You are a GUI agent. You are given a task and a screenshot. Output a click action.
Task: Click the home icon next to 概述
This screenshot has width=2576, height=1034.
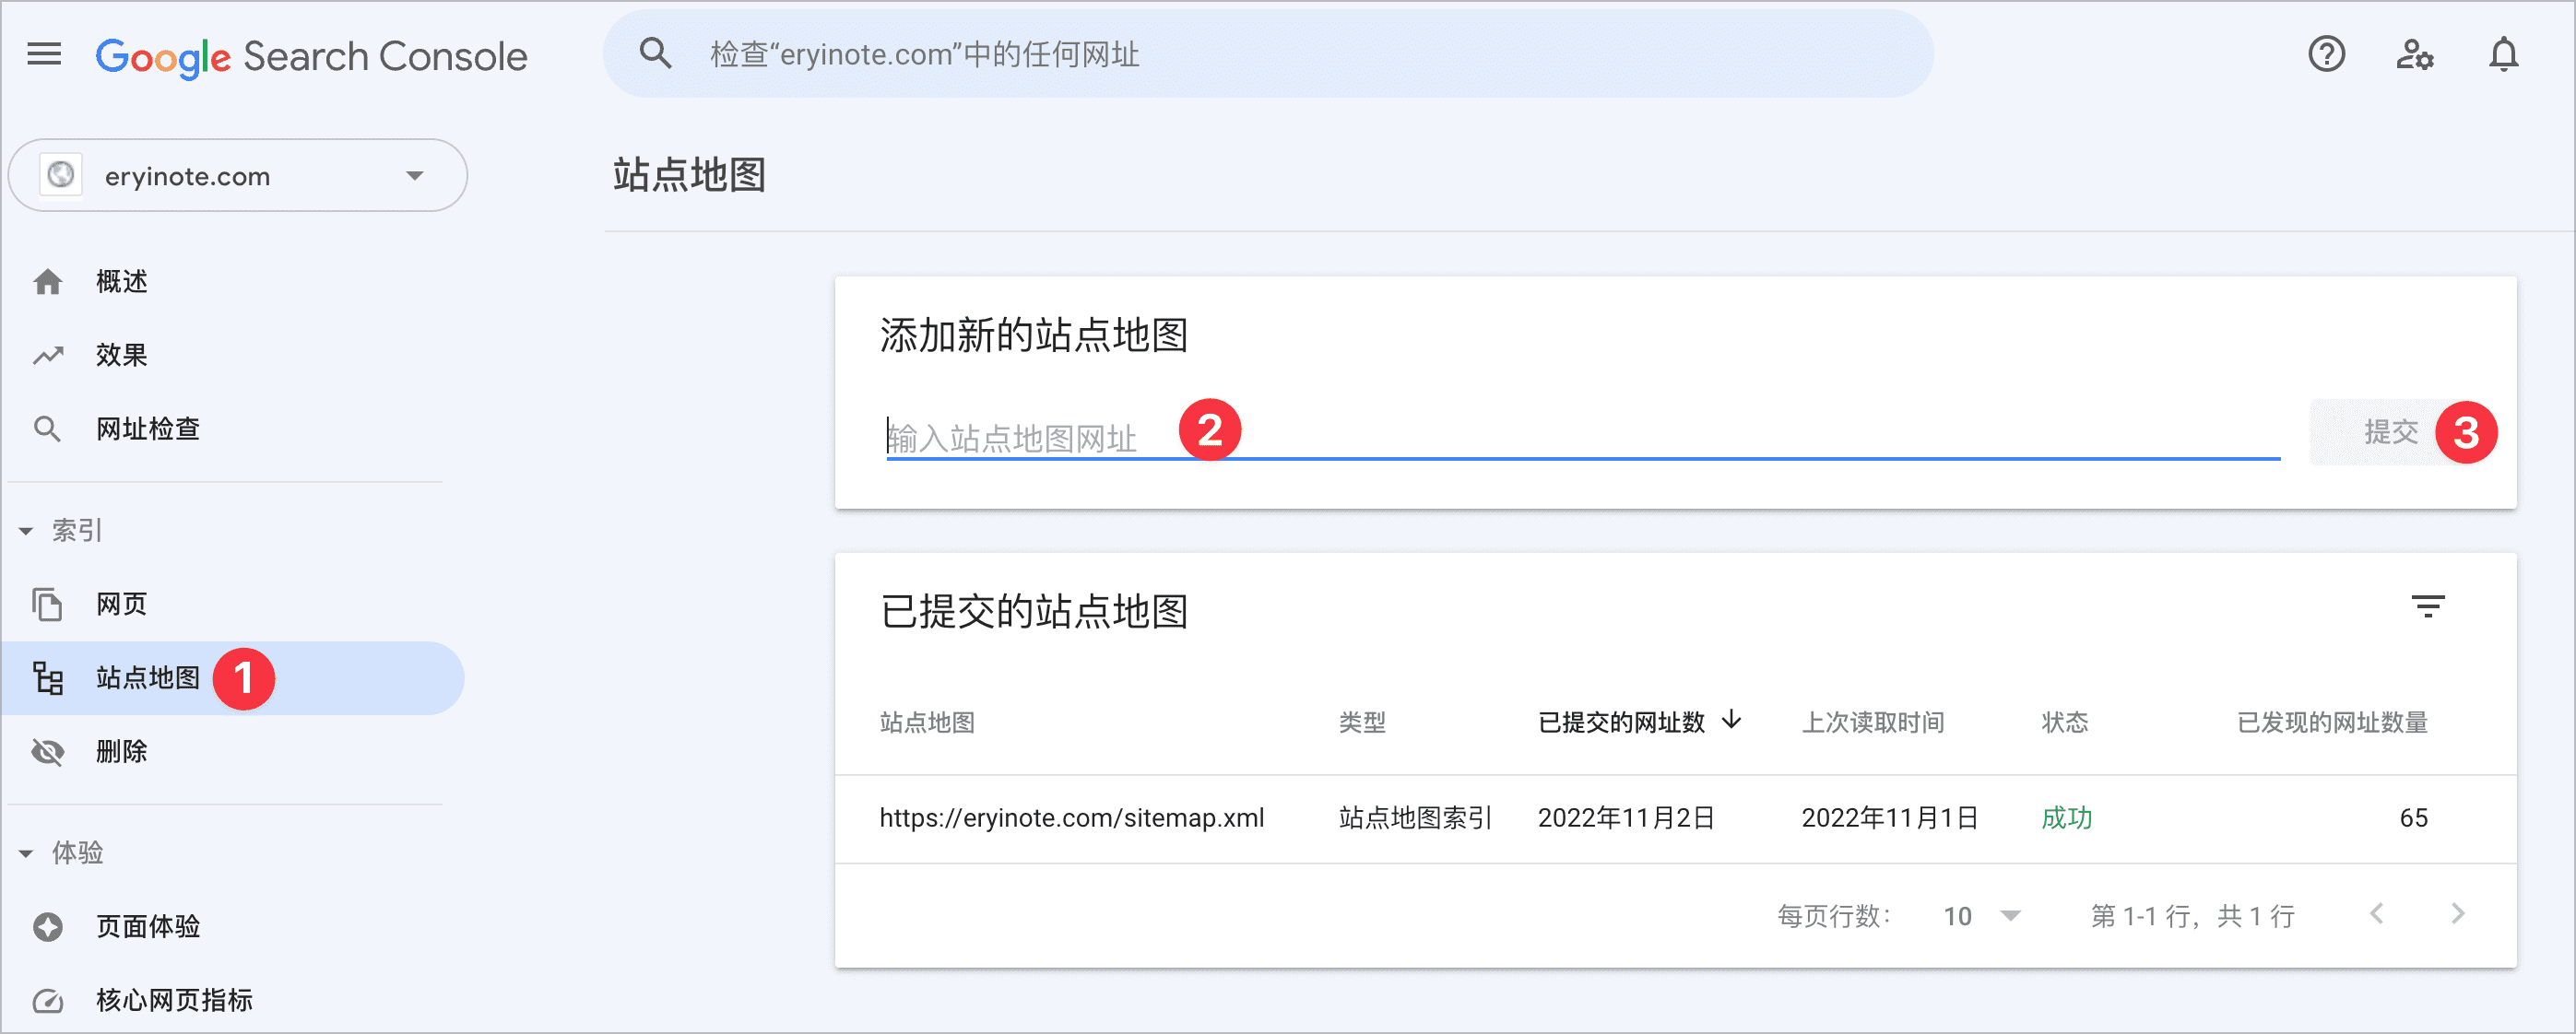point(47,282)
